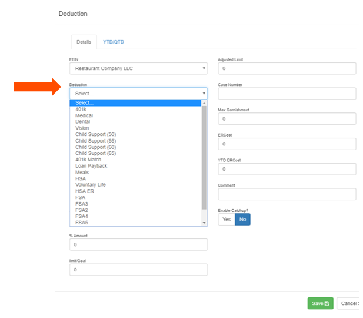Cancel the deduction form
The image size is (363, 318).
pyautogui.click(x=348, y=303)
